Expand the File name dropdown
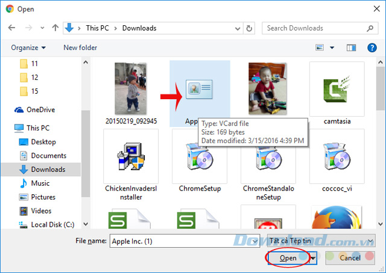The width and height of the screenshot is (386, 273). (256, 241)
